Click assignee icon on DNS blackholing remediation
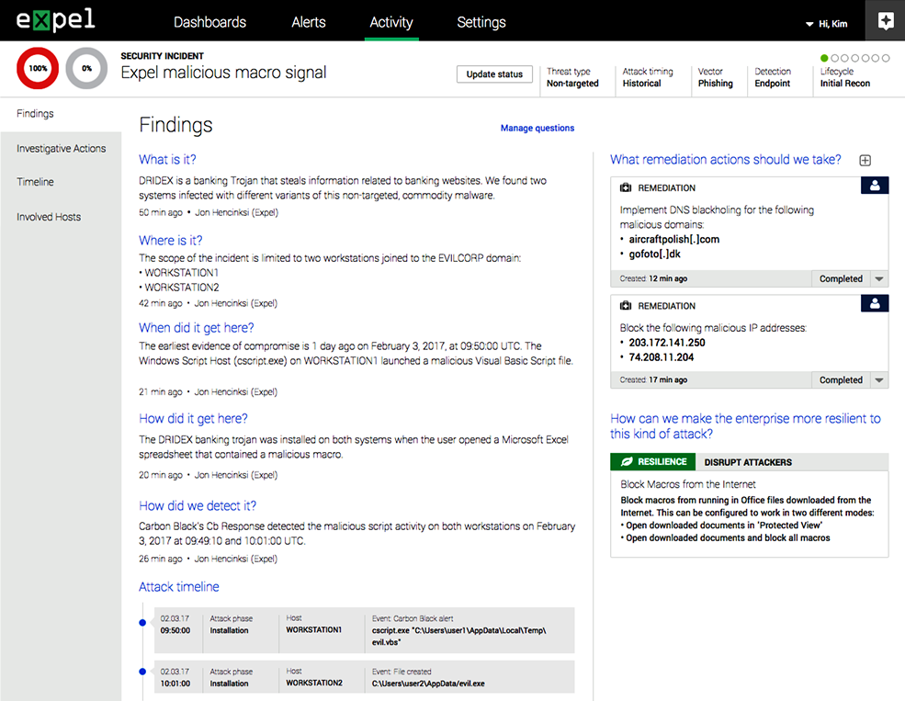Image resolution: width=905 pixels, height=701 pixels. (x=875, y=186)
